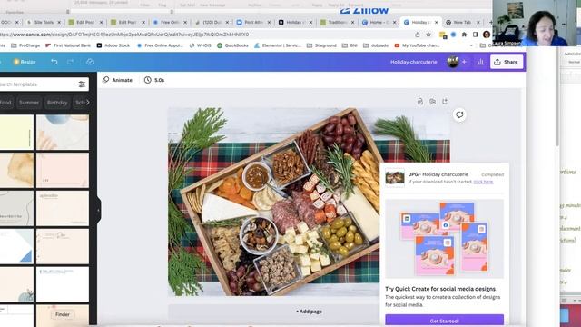Undo the last action in Canva
The width and height of the screenshot is (581, 327).
click(x=54, y=62)
